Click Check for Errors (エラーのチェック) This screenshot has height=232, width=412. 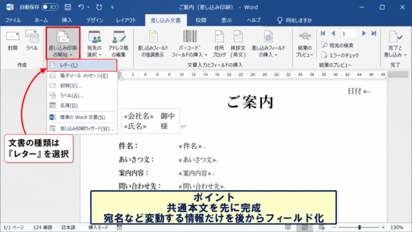tap(340, 55)
